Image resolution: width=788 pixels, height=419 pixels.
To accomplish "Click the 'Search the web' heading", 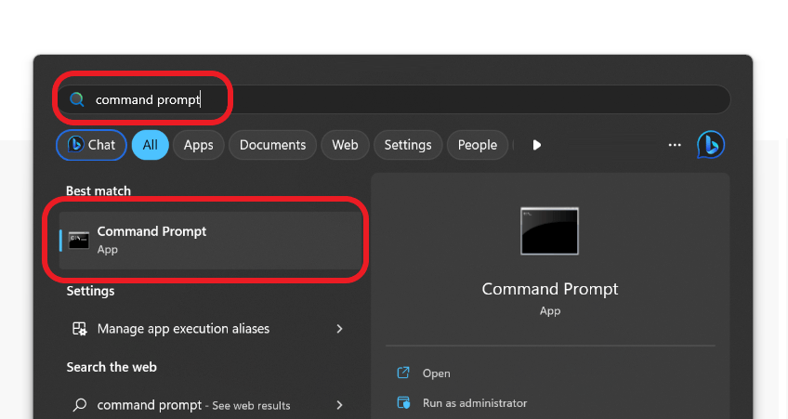I will pyautogui.click(x=112, y=367).
